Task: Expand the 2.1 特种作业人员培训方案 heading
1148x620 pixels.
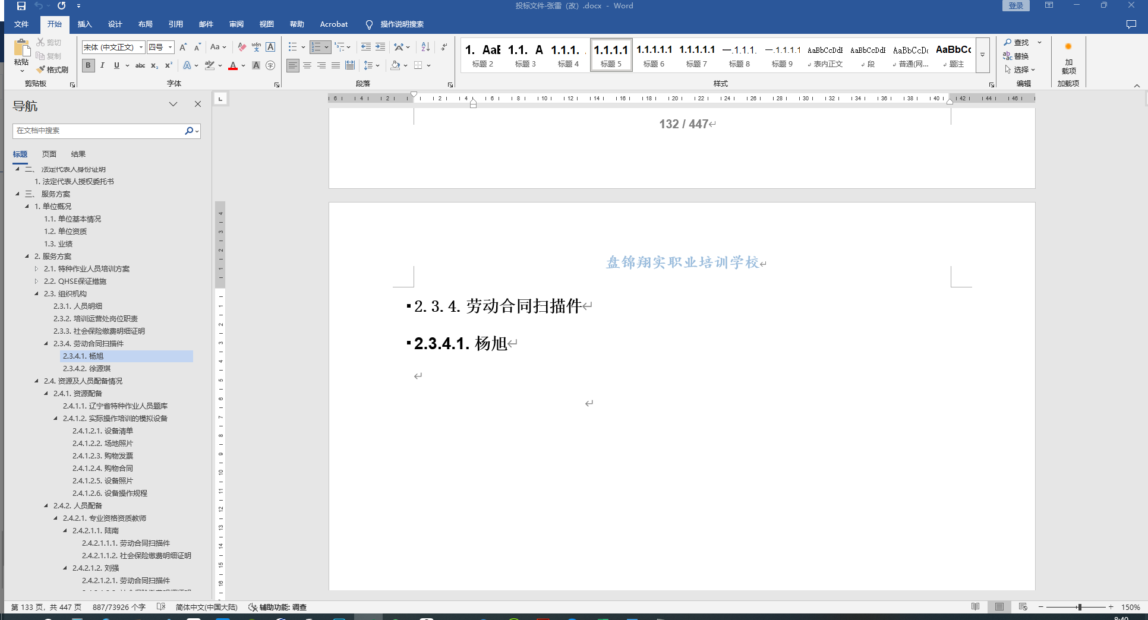Action: [37, 269]
